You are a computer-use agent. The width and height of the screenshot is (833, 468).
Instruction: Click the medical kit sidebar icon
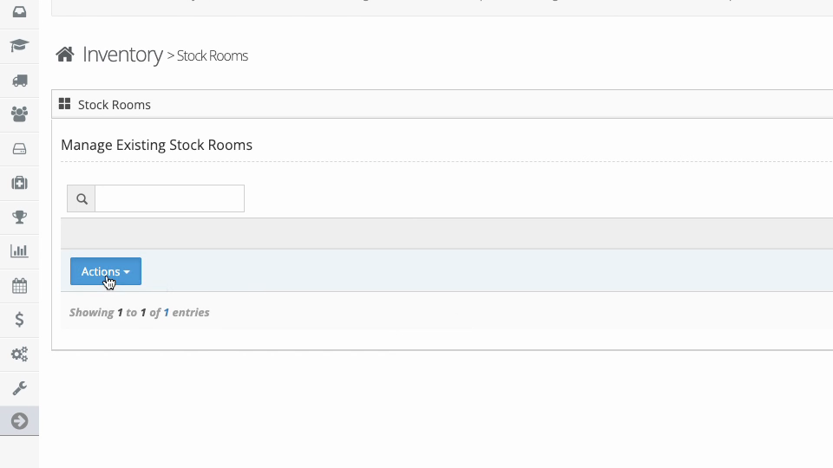(20, 183)
